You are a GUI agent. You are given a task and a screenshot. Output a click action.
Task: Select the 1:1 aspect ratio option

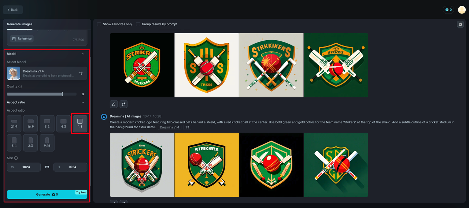pyautogui.click(x=80, y=124)
